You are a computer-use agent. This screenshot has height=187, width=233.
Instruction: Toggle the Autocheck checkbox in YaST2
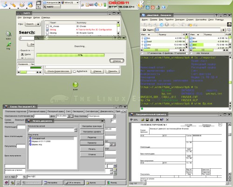pyautogui.click(x=75, y=71)
